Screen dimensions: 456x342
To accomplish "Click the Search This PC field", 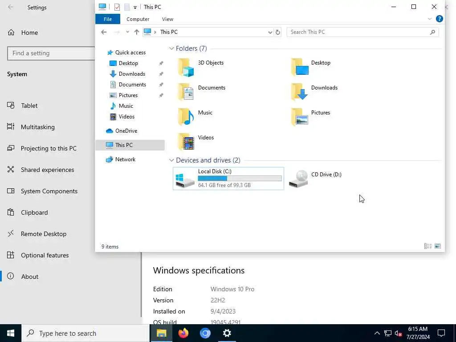I will point(362,32).
